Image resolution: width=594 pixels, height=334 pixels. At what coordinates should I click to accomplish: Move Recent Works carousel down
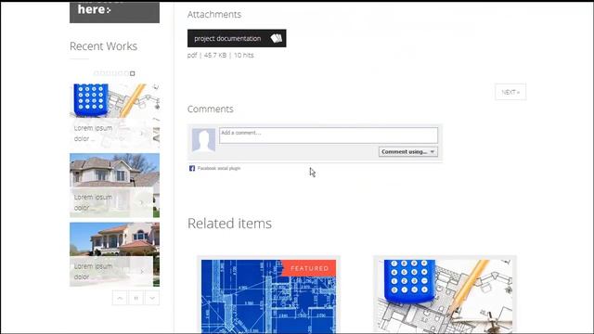pyautogui.click(x=152, y=298)
